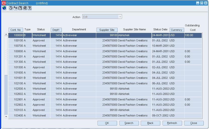Viewport: 209px width, 129px height.
Task: Click supplier site 99100 in row 102602
Action: [107, 94]
